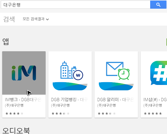Click the DGB 알리미 title link
This screenshot has width=167, height=134.
tap(115, 100)
